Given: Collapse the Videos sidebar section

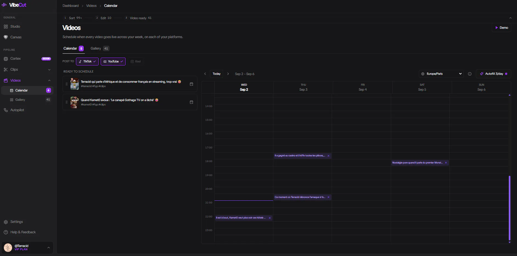Looking at the screenshot, I should click(49, 80).
